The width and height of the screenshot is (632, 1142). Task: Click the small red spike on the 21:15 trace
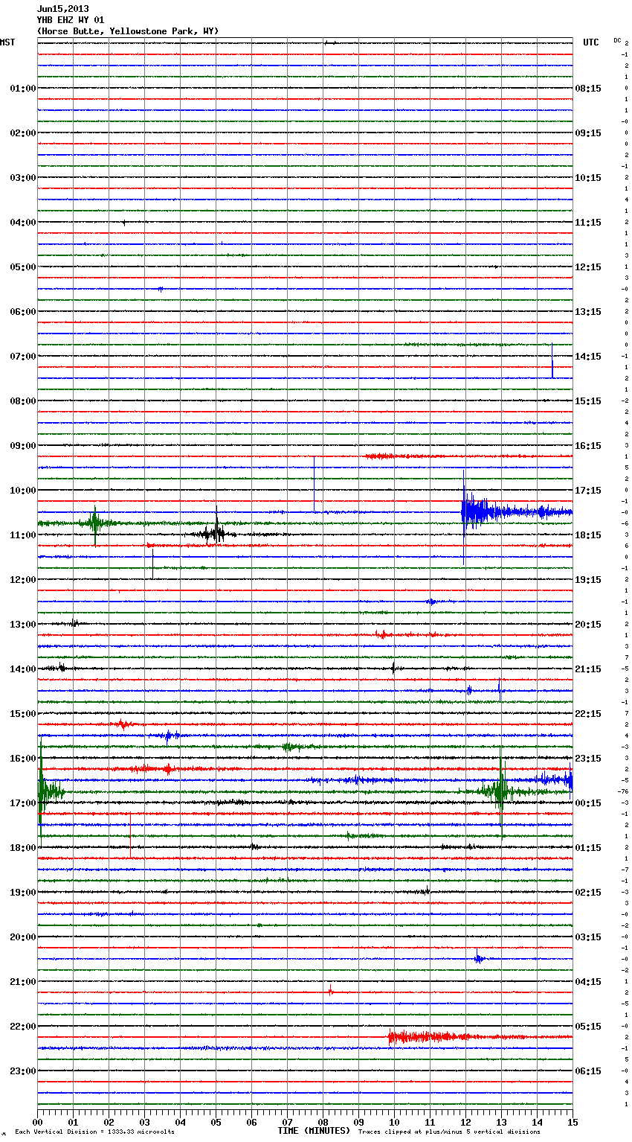point(330,990)
